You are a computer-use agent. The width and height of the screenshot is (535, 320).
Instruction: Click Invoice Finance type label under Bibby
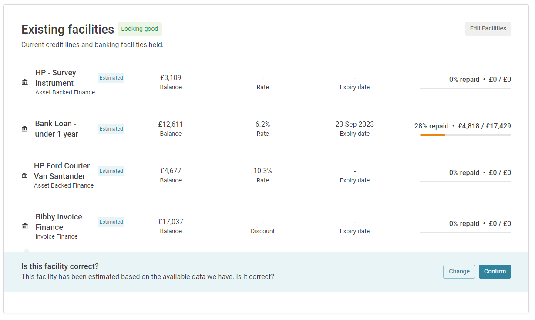tap(57, 237)
